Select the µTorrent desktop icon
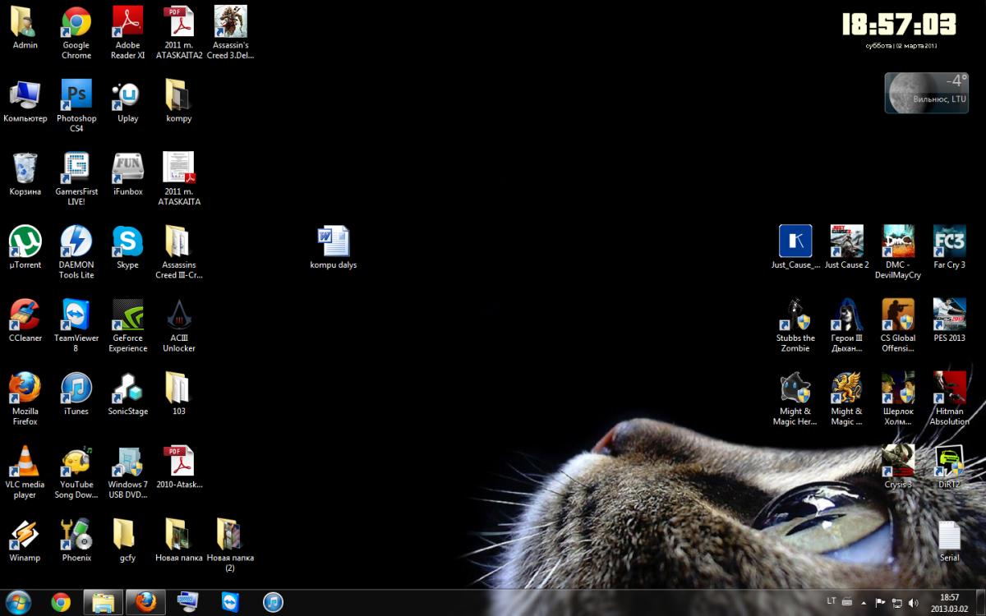Screen dimensions: 986x616 pyautogui.click(x=25, y=241)
